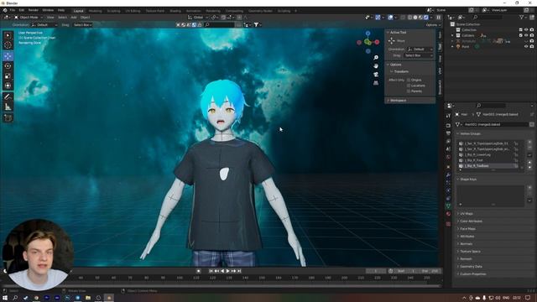Enable Affect Only Locations checkbox
537x302 pixels.
coord(409,86)
